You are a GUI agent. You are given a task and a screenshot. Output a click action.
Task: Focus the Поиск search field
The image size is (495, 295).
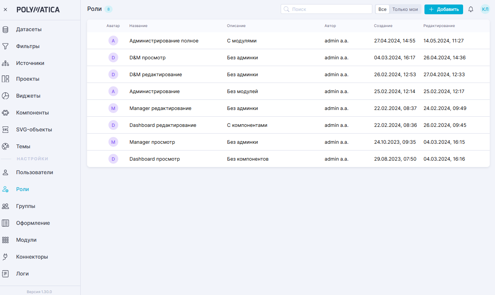[330, 9]
